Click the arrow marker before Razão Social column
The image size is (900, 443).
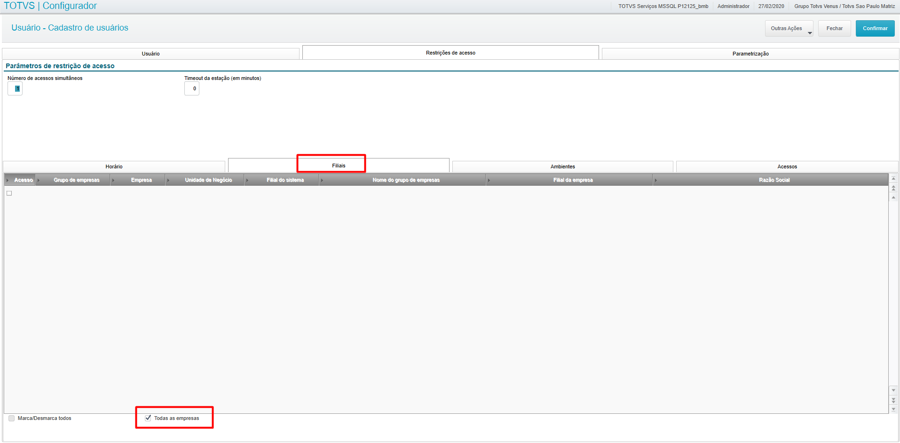point(656,180)
